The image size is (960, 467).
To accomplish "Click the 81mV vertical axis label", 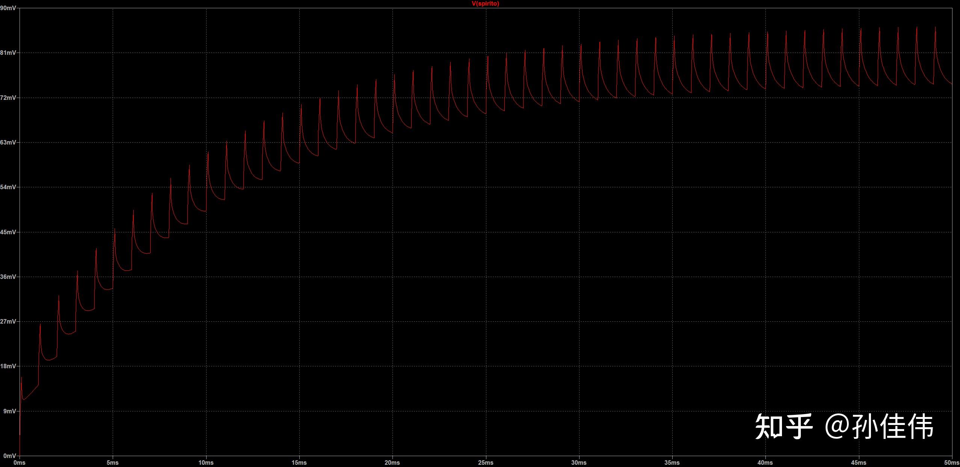I will tap(8, 53).
